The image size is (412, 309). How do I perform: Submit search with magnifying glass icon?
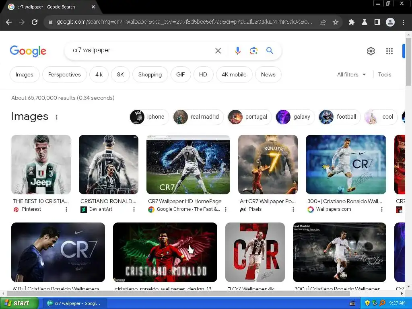(270, 50)
